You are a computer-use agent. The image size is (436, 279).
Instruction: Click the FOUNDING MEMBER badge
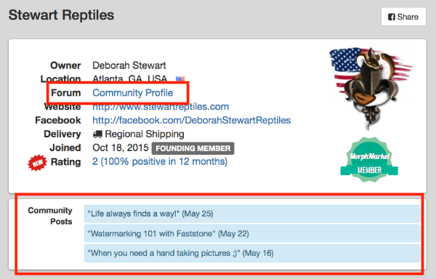click(x=193, y=148)
